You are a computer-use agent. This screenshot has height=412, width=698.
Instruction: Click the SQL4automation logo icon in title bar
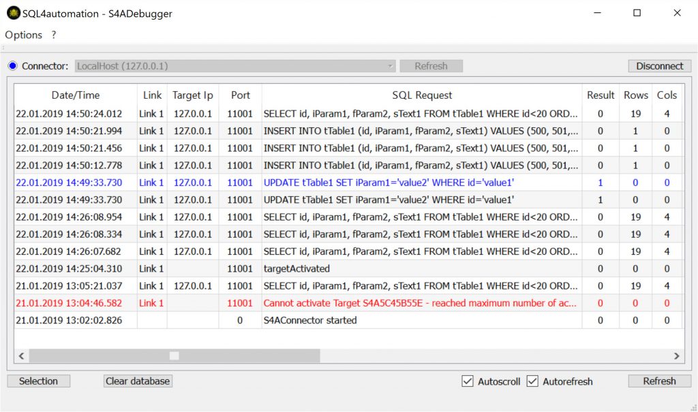coord(14,13)
